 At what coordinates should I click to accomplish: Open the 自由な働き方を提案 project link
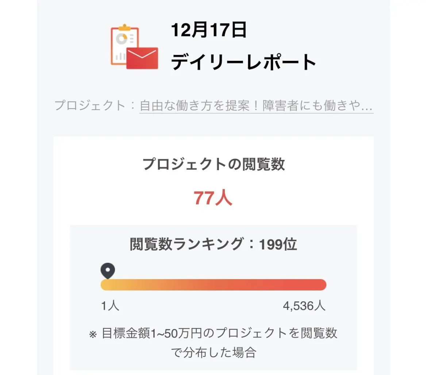coord(256,106)
